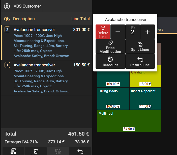Decrease quantity with the minus button
This screenshot has height=155, width=177.
point(118,32)
